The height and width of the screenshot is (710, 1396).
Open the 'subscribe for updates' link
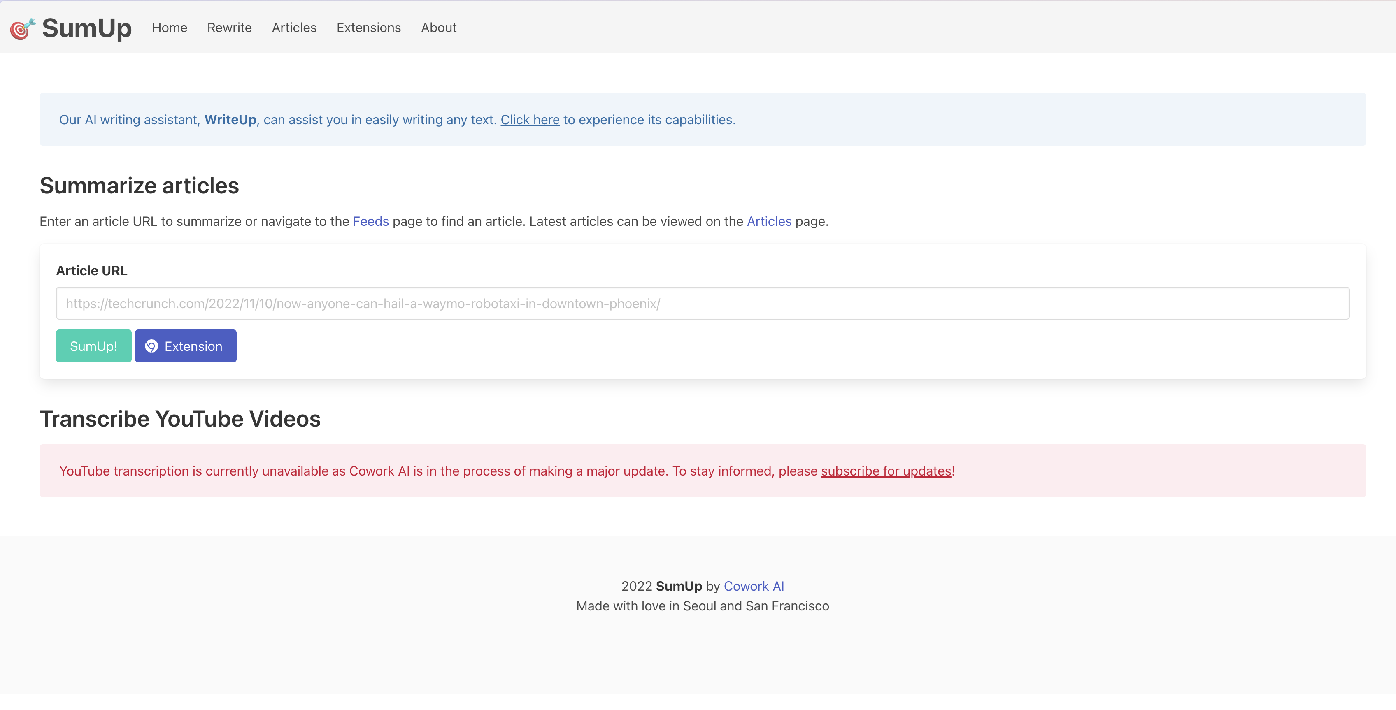pos(886,471)
